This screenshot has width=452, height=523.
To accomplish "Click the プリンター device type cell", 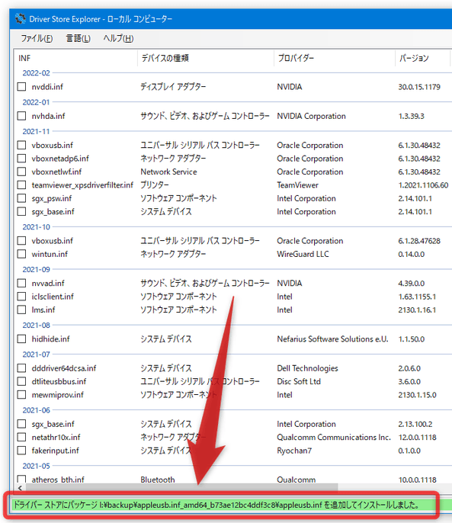I will point(155,184).
